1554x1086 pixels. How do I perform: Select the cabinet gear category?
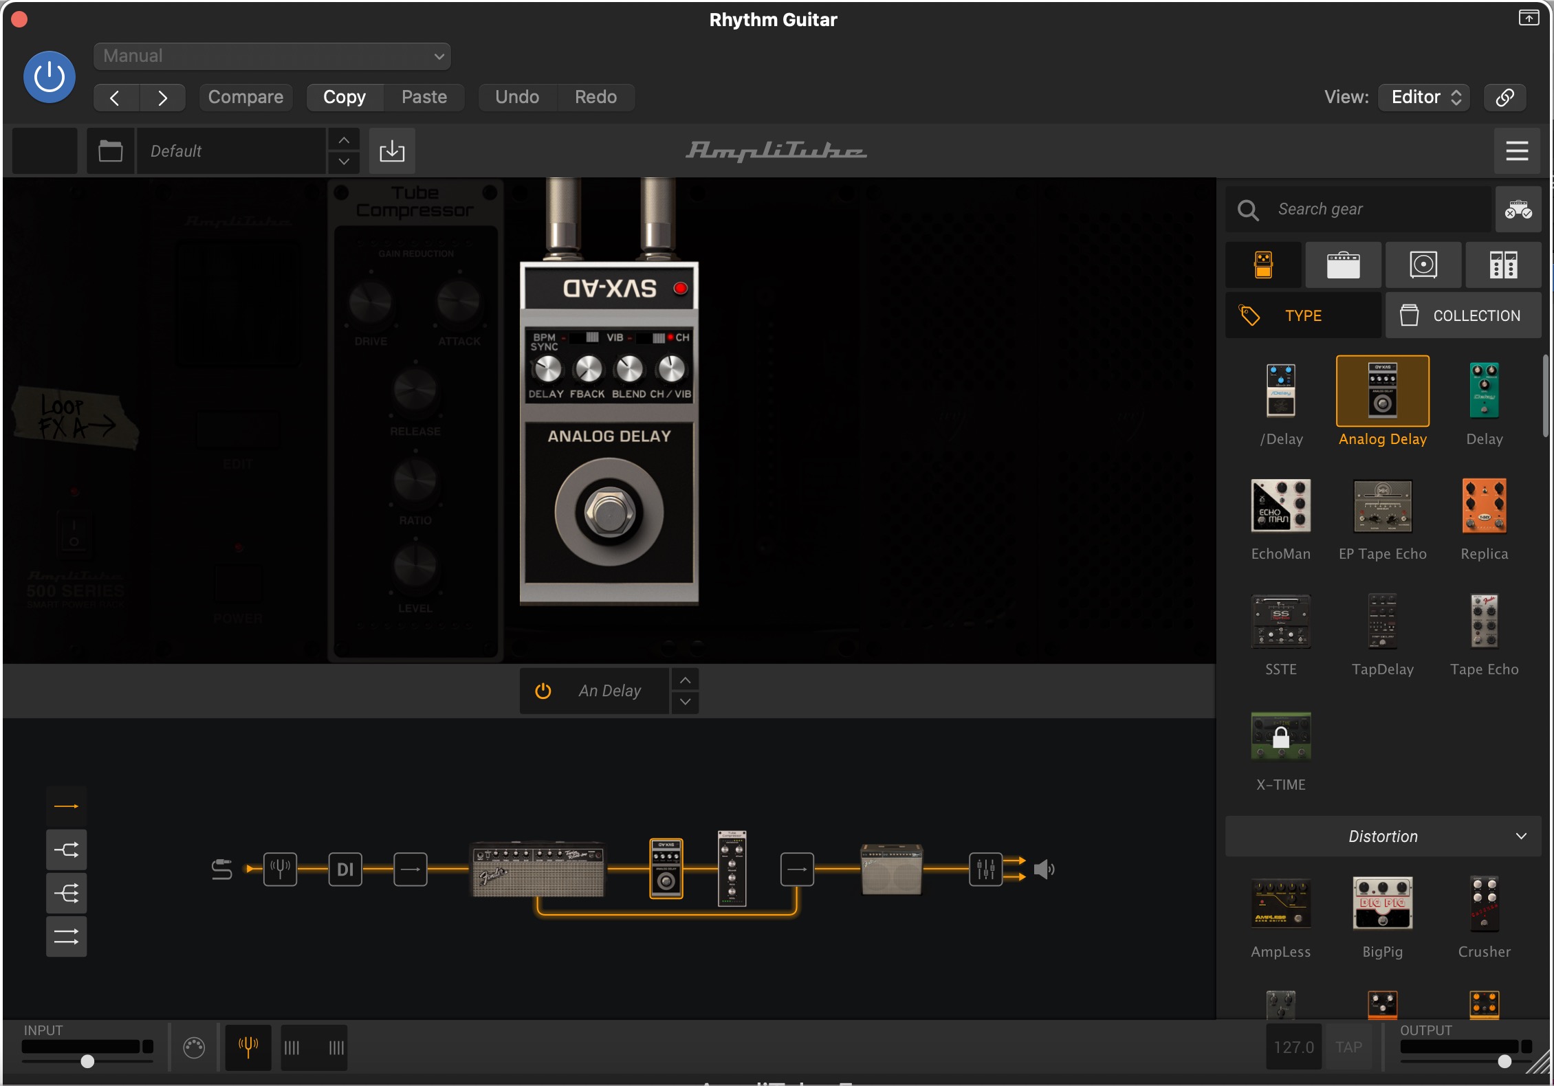click(1423, 265)
